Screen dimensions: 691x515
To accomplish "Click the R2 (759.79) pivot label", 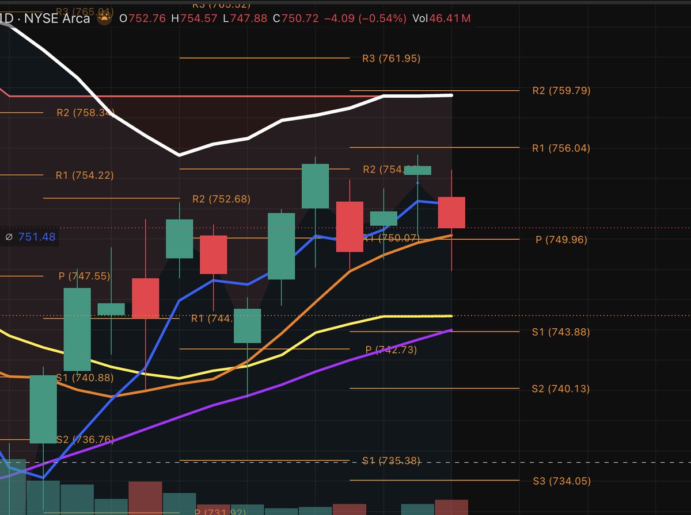I will click(561, 90).
